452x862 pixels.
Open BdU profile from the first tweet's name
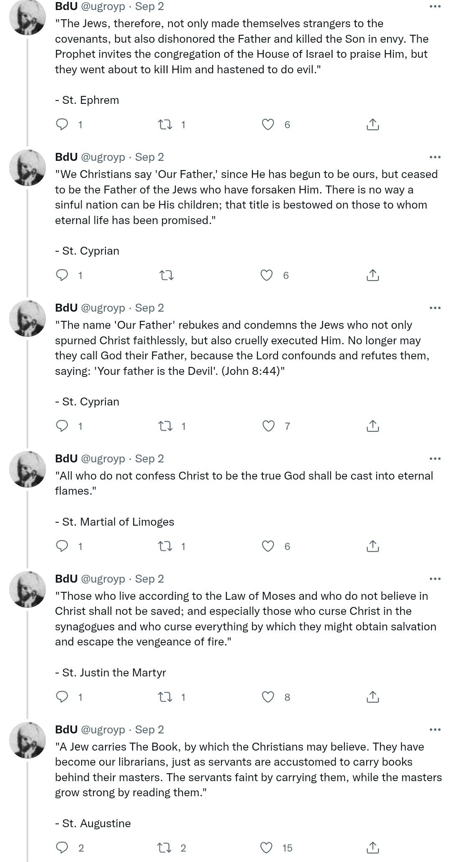point(67,6)
